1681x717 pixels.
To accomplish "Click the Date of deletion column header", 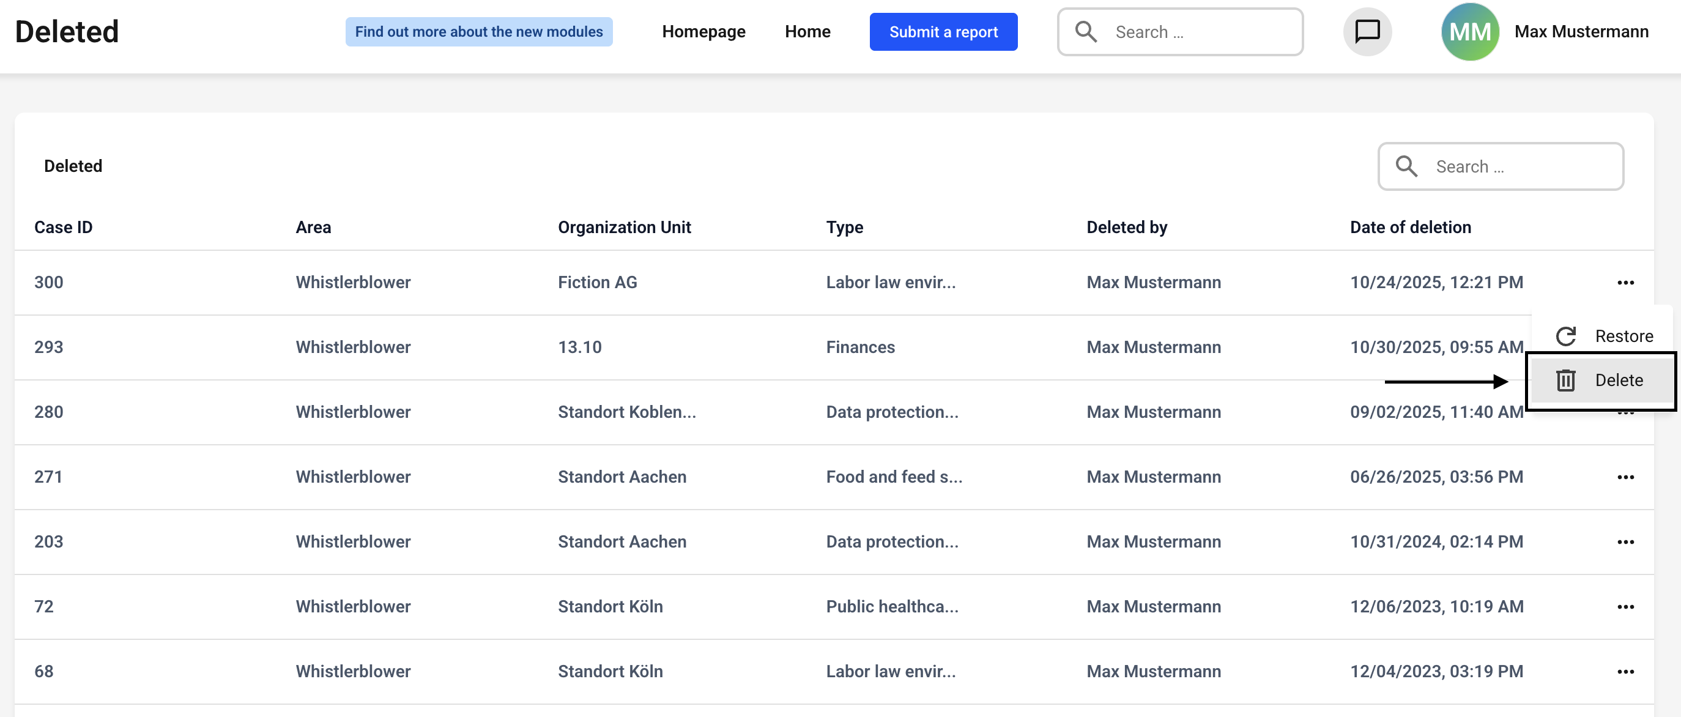I will [x=1410, y=227].
